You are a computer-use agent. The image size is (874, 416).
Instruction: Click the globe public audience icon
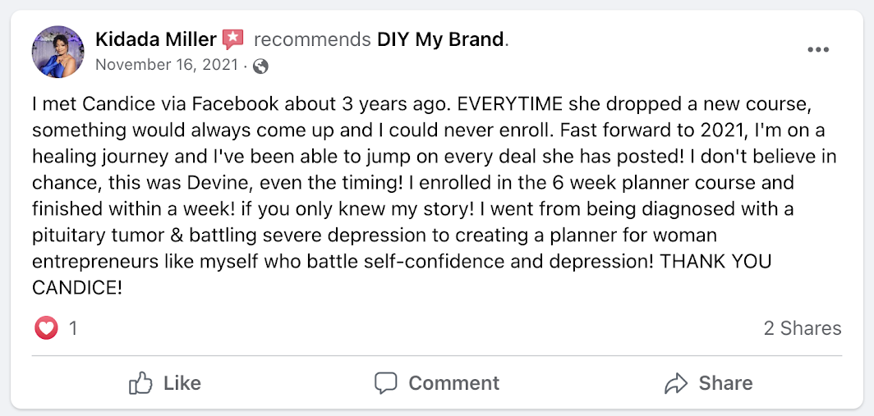(x=260, y=66)
